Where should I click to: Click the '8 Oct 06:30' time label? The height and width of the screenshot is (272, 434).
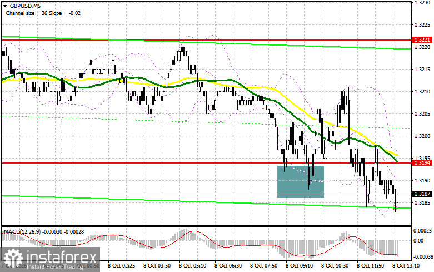[228, 266]
